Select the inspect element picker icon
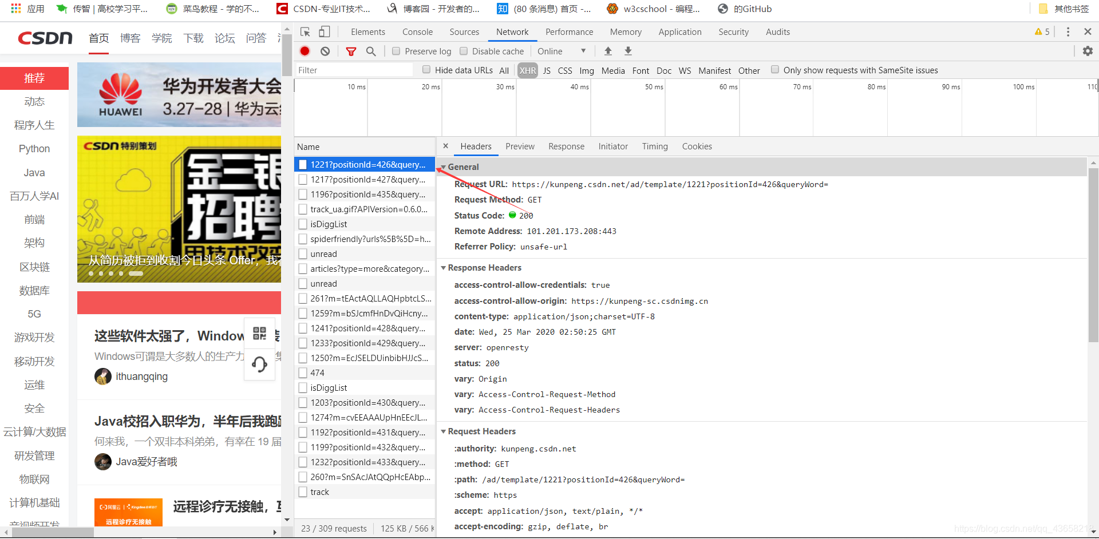Image resolution: width=1099 pixels, height=539 pixels. pos(305,32)
